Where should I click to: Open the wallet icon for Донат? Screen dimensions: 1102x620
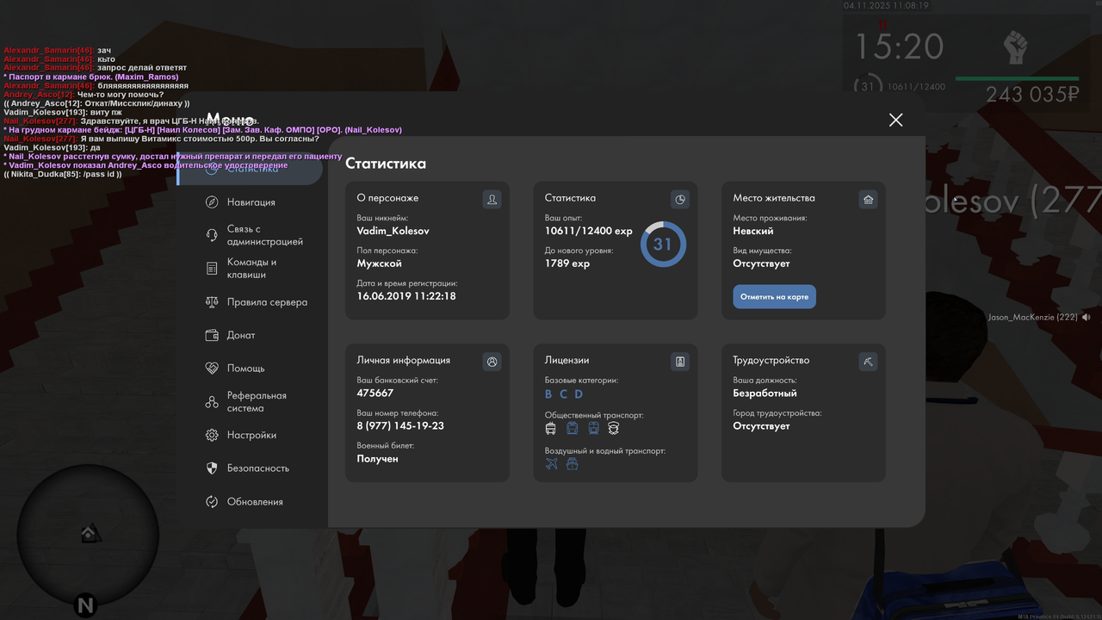[x=212, y=335]
